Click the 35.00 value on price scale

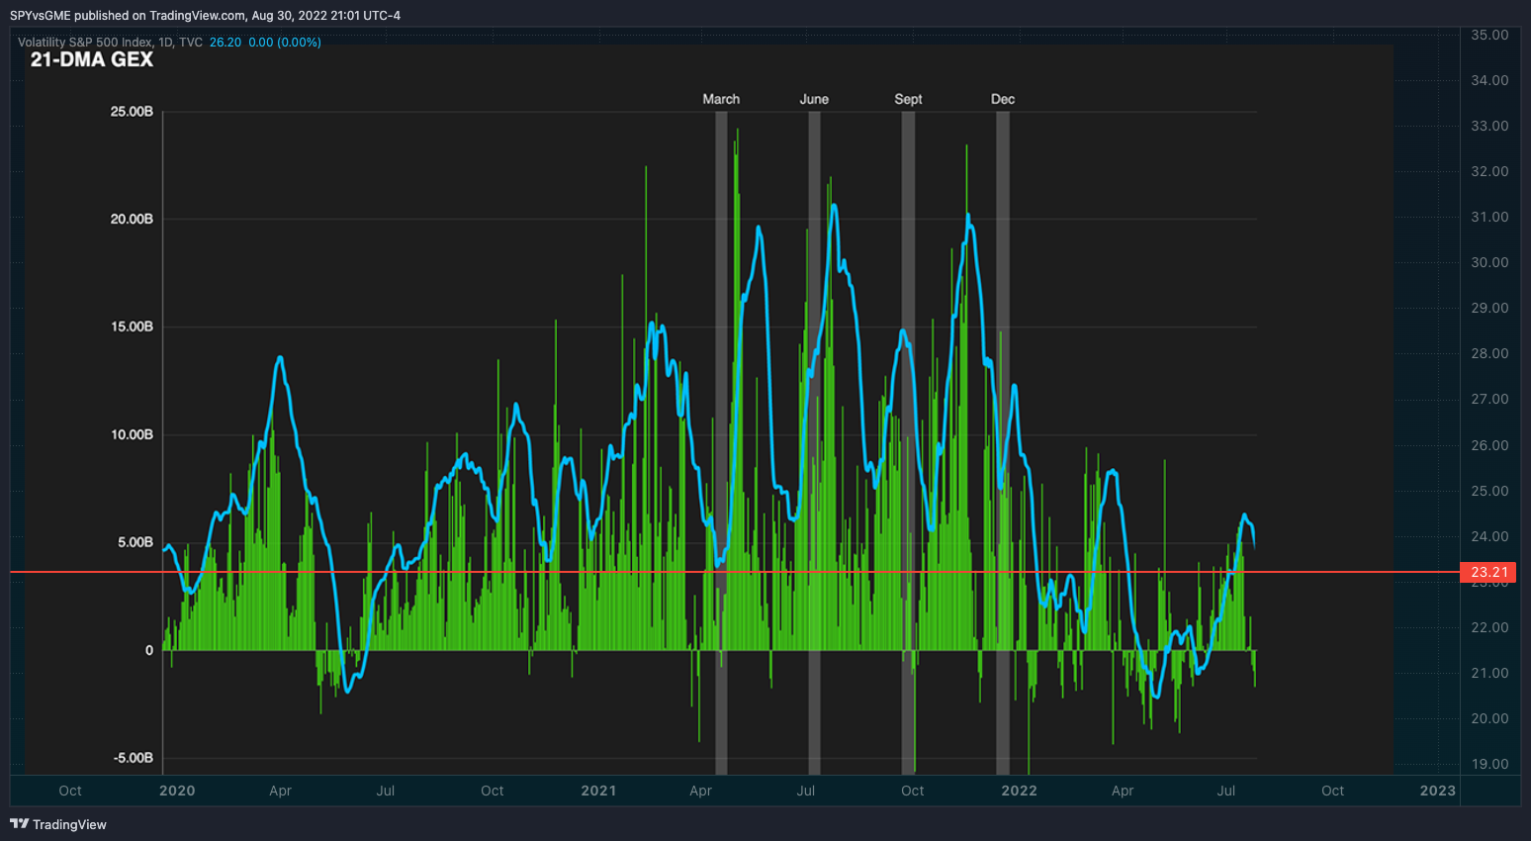point(1489,35)
